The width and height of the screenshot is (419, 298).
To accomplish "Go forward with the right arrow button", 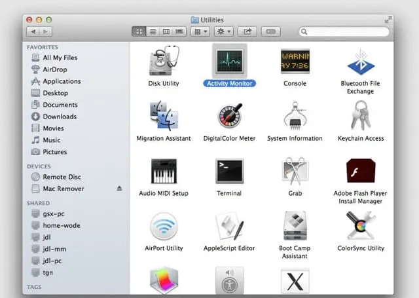I will point(46,31).
